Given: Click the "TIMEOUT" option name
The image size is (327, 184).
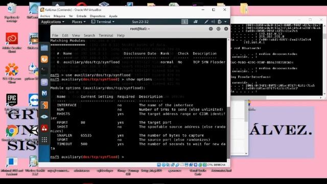Looking at the screenshot, I should coord(64,144).
